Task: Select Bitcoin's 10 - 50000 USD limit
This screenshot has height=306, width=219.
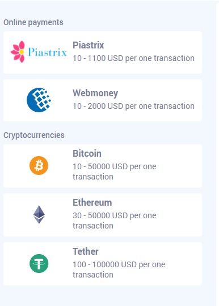Action: pos(114,172)
